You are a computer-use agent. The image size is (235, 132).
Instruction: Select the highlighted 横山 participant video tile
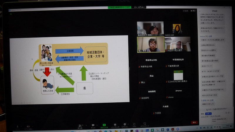point(151,45)
